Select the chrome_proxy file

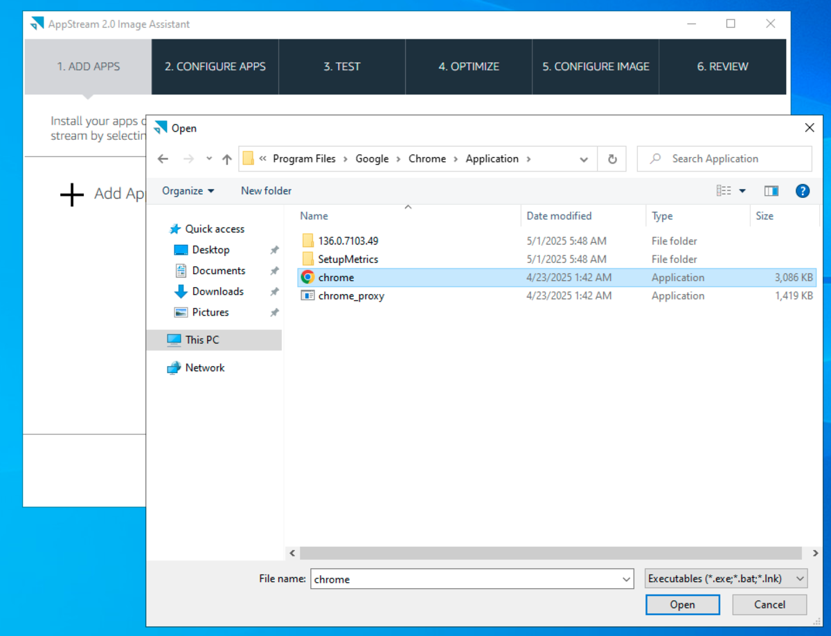click(x=351, y=296)
